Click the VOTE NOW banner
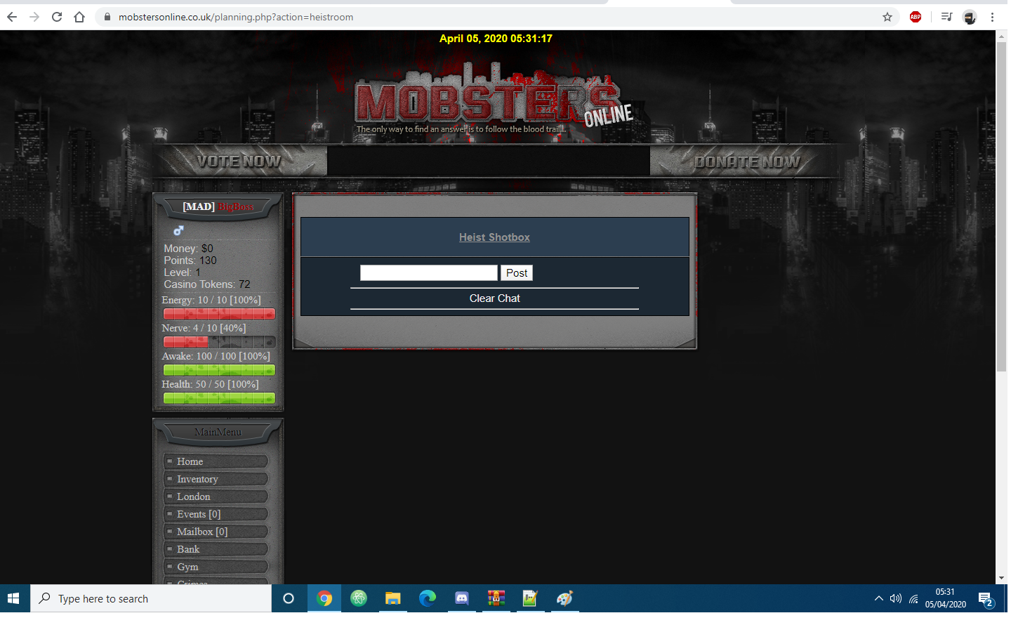The height and width of the screenshot is (632, 1011). (x=239, y=162)
